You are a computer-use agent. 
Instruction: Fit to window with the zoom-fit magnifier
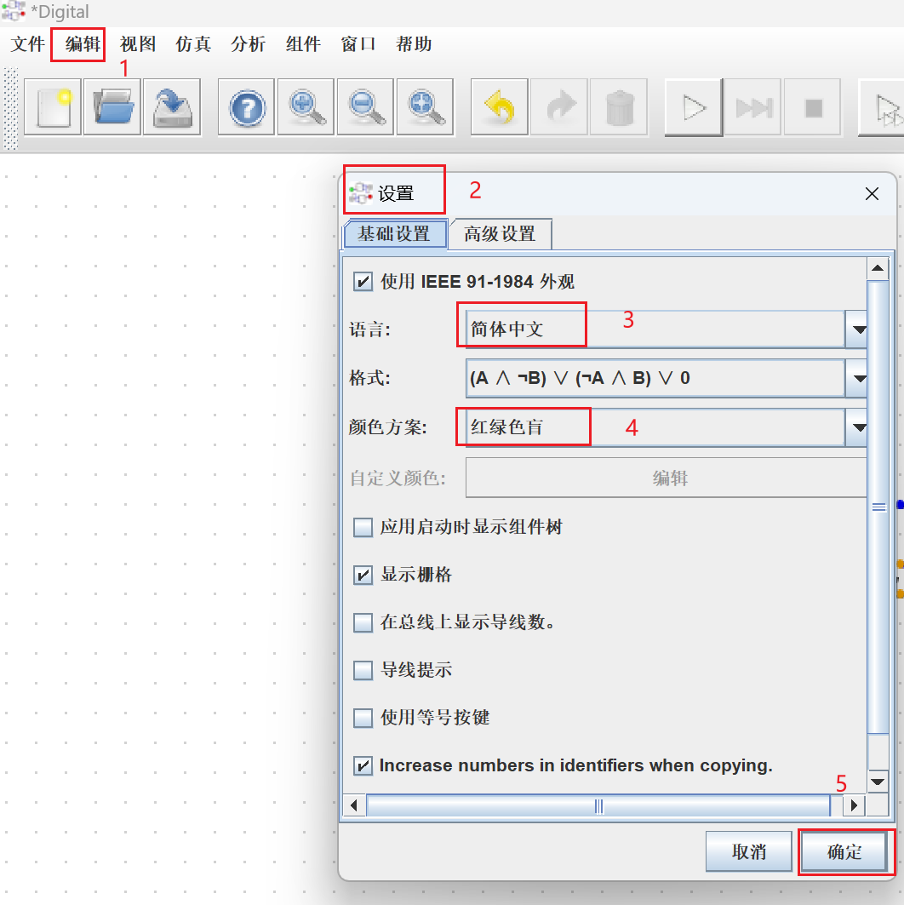point(425,107)
